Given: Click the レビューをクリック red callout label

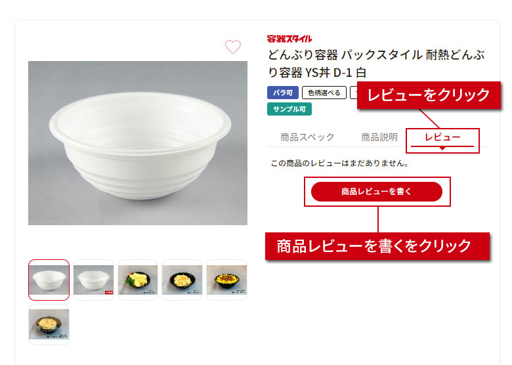Looking at the screenshot, I should [x=429, y=95].
